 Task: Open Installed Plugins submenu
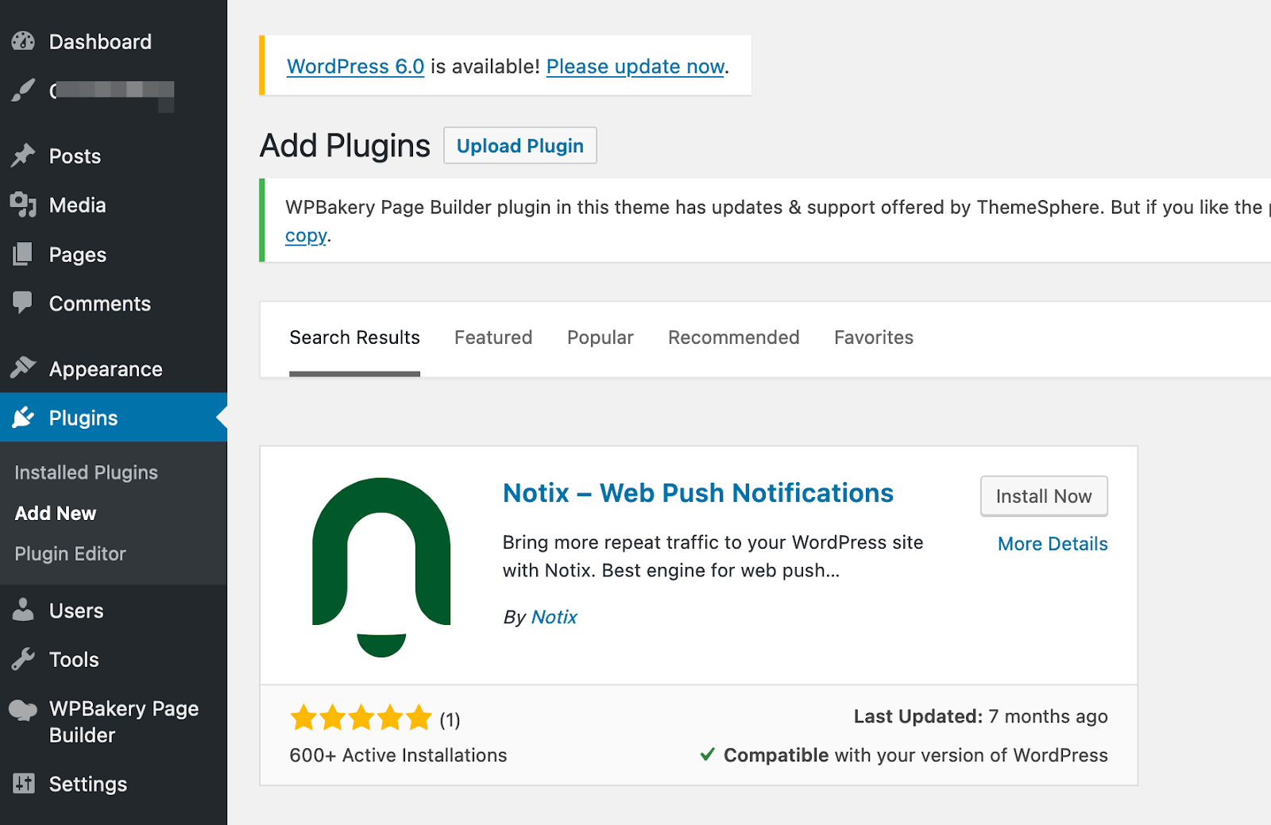click(x=86, y=472)
